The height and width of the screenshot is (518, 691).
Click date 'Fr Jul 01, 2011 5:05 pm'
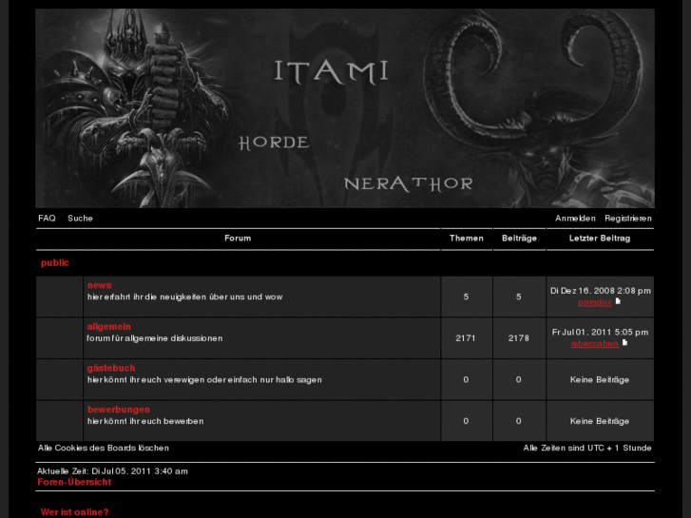600,333
